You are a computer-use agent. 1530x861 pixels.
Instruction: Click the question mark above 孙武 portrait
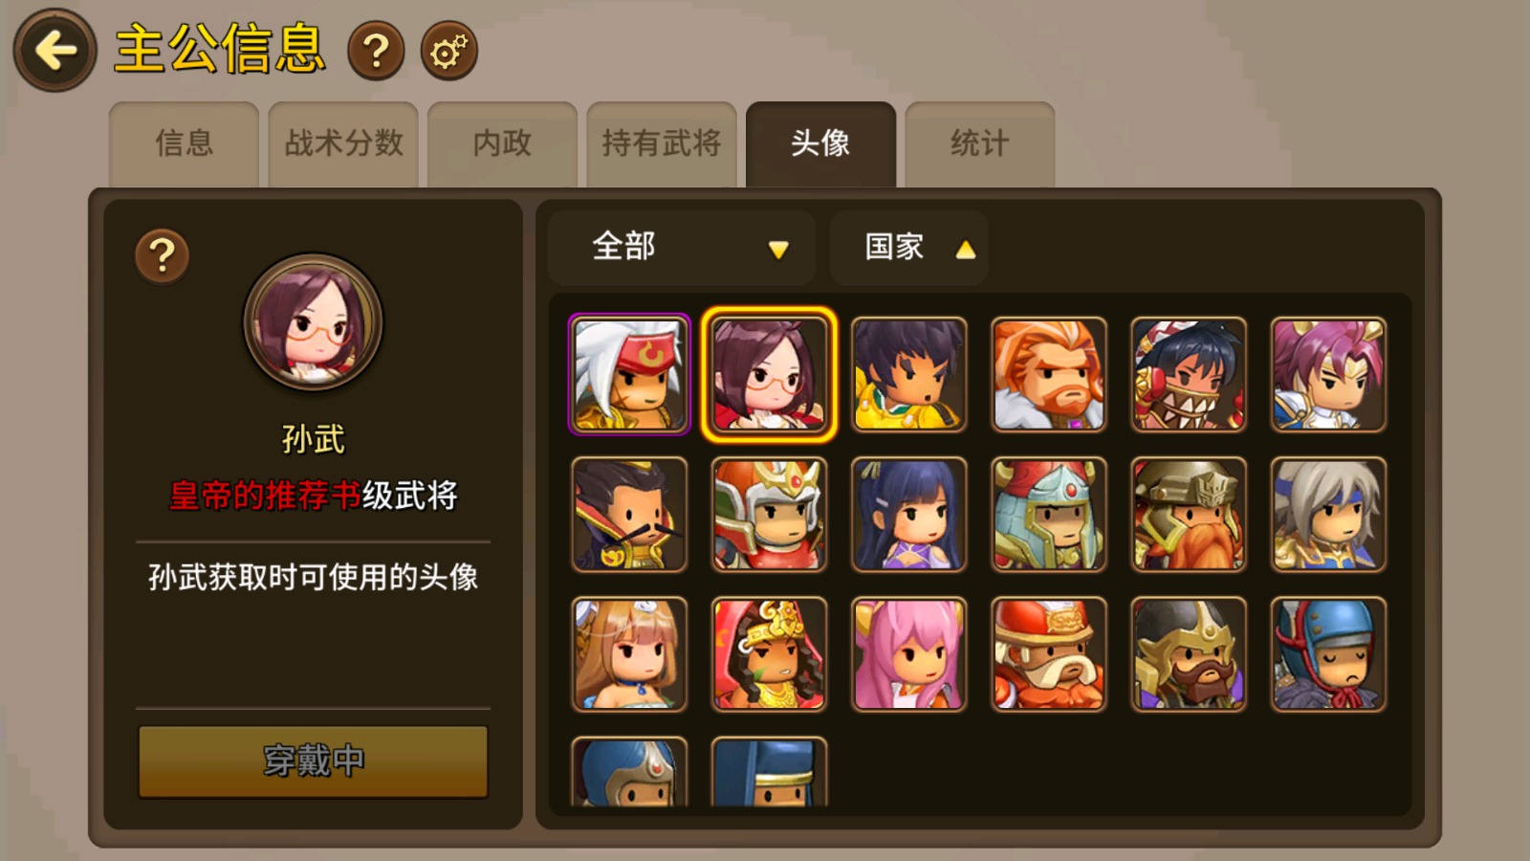point(162,255)
